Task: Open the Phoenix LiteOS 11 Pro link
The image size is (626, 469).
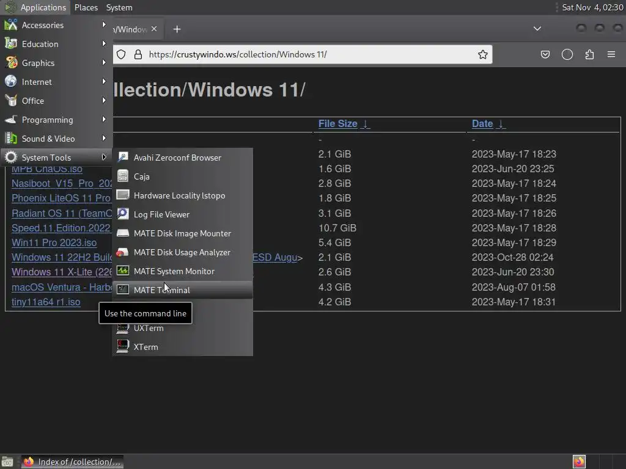Action: point(62,198)
